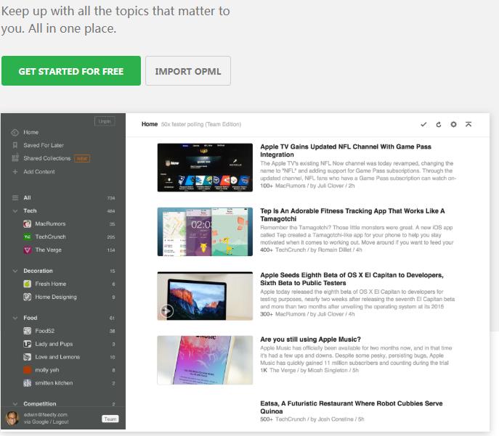Click the Home circle icon
Screen dimensions: 499x436
pyautogui.click(x=15, y=133)
